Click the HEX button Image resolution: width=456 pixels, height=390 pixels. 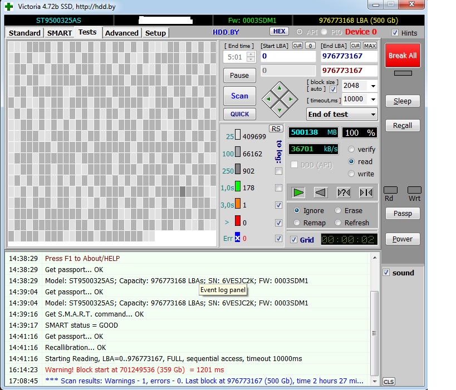279,31
